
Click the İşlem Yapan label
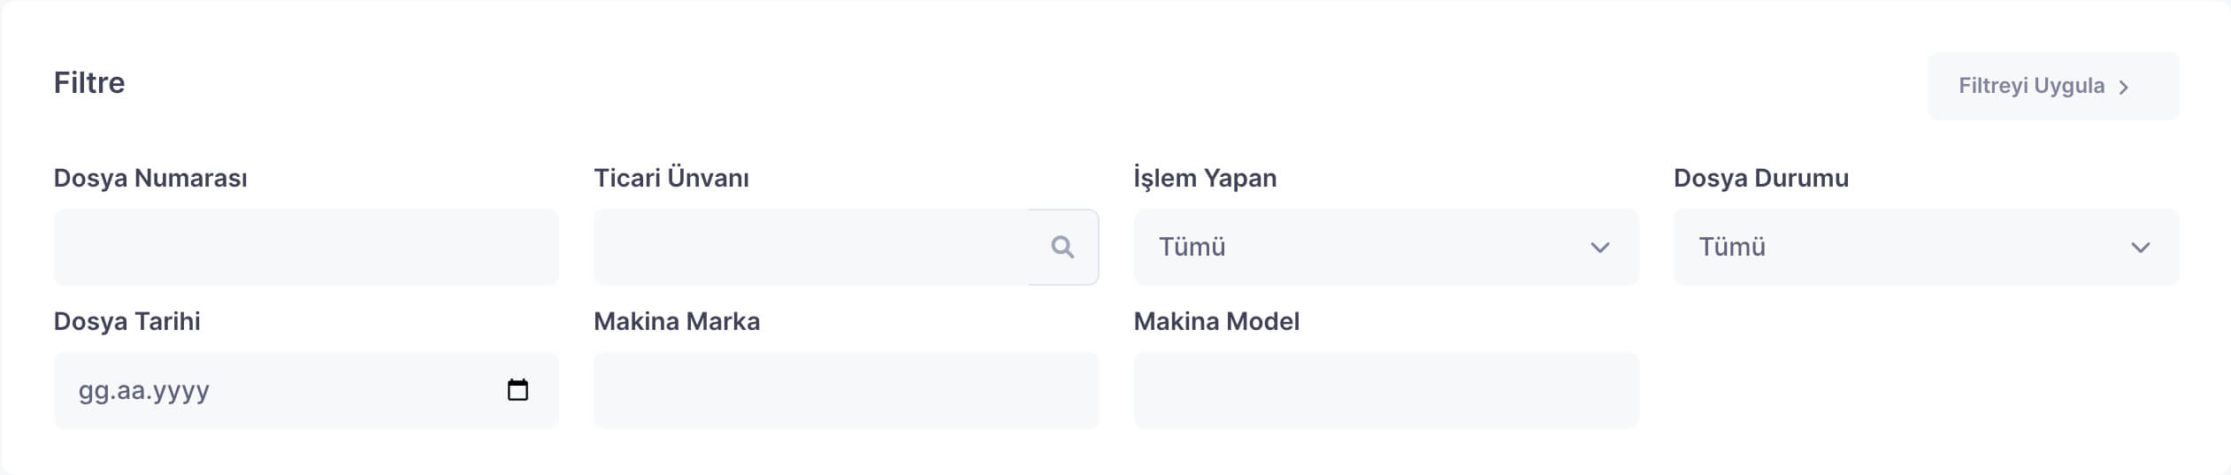(1205, 178)
